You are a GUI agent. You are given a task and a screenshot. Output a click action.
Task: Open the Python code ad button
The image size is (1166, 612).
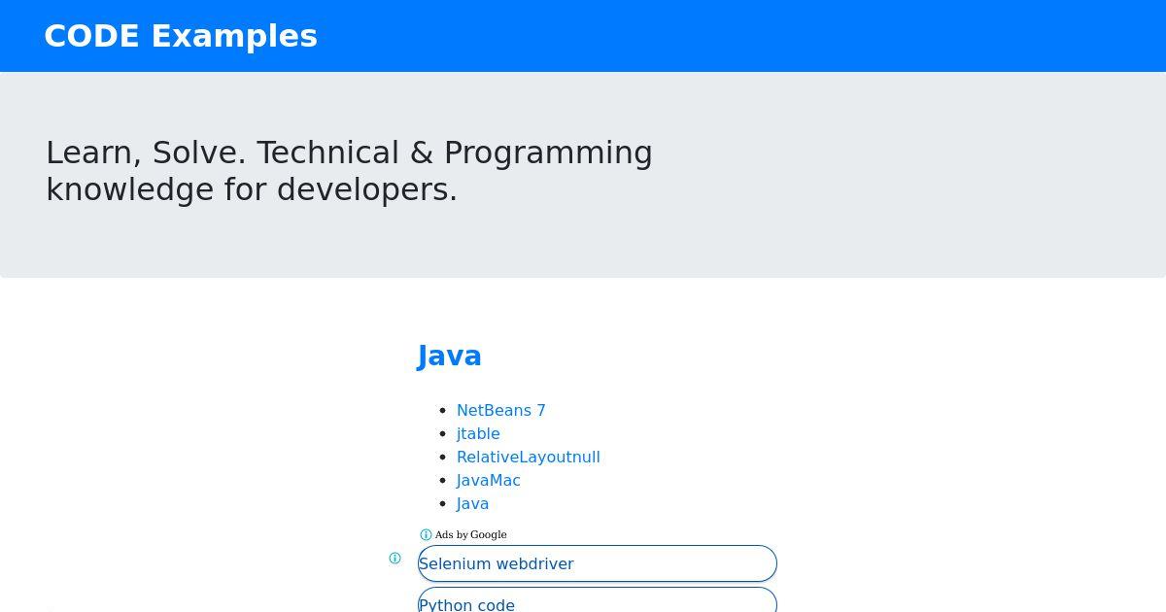coord(598,600)
